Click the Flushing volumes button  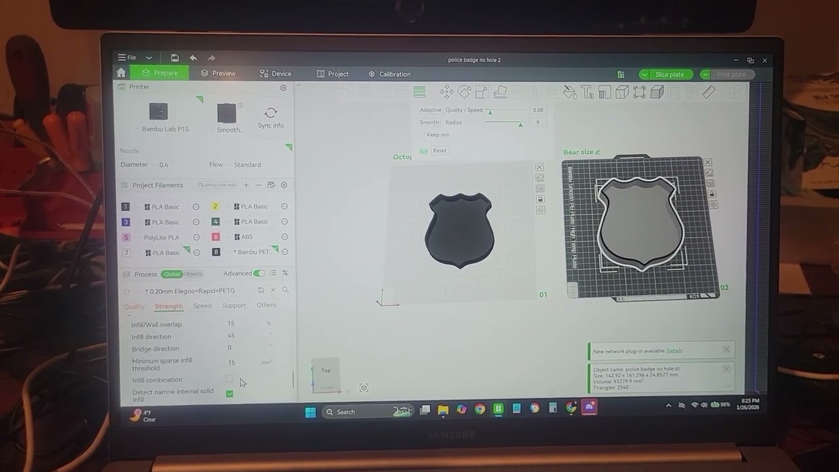point(217,185)
